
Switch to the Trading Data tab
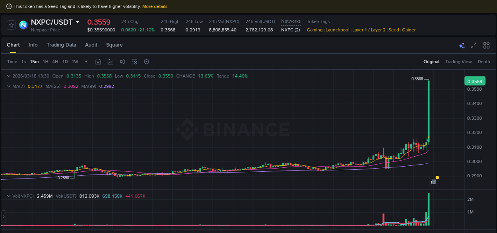61,45
